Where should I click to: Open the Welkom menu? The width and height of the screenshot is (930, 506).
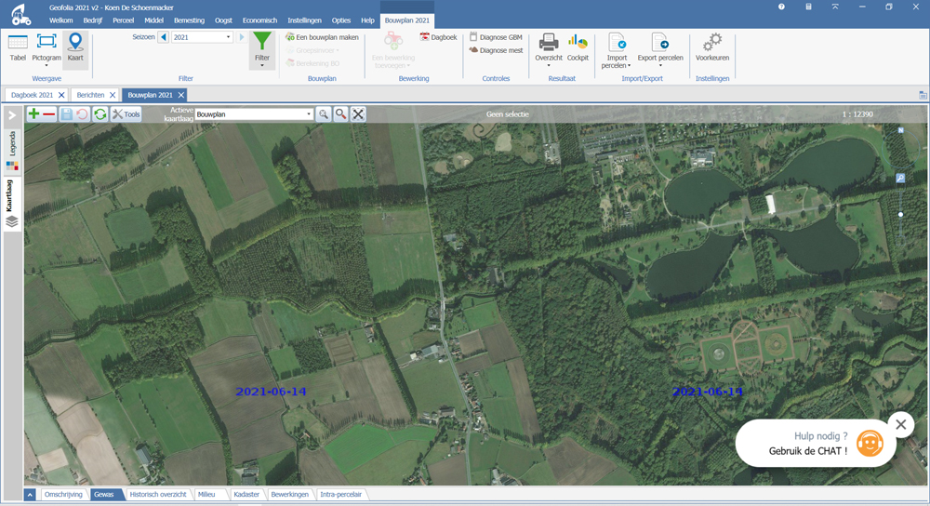coord(61,20)
